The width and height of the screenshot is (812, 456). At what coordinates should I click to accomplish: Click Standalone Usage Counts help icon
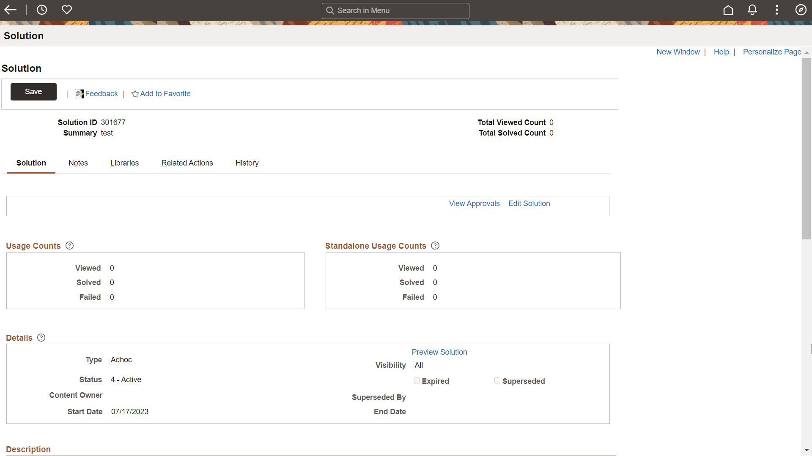(435, 246)
